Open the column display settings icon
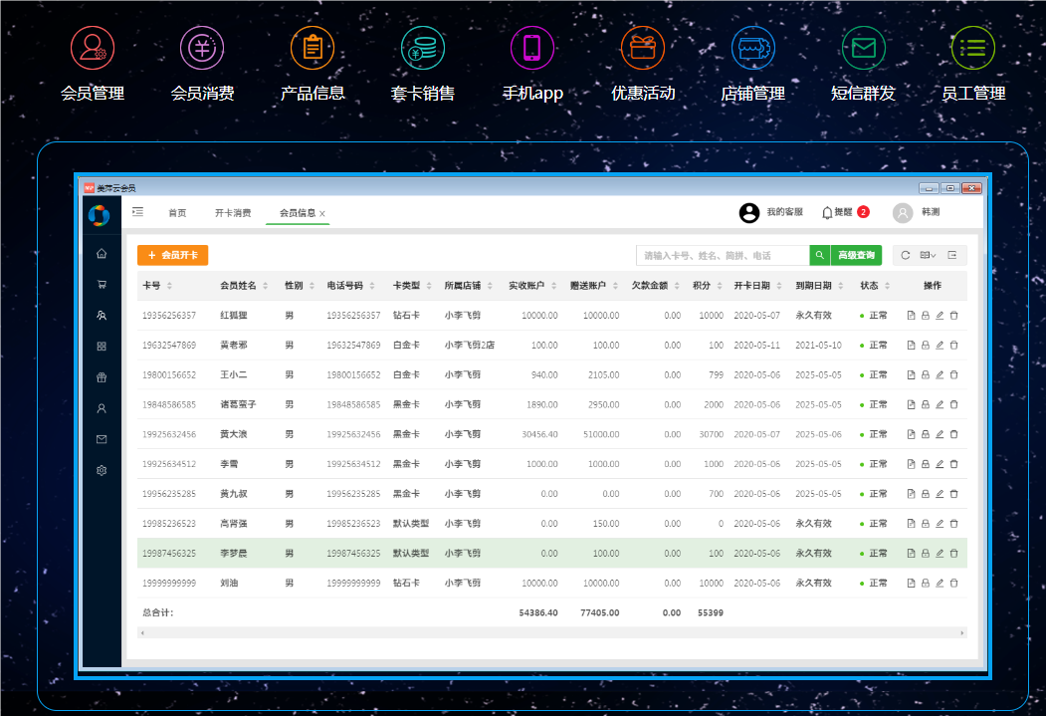The height and width of the screenshot is (716, 1046). (928, 255)
